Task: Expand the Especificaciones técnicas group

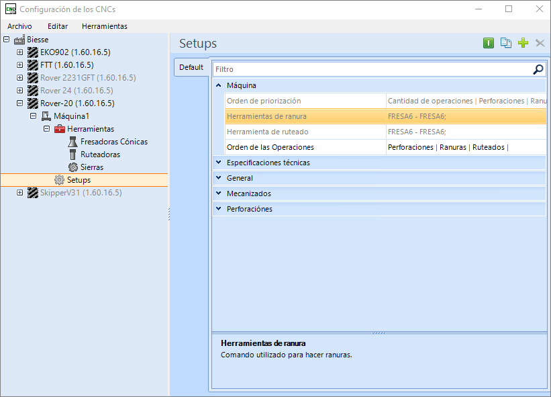Action: point(219,163)
